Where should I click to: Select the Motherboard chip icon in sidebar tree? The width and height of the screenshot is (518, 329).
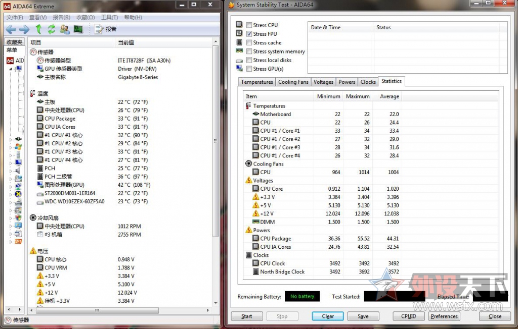19,139
